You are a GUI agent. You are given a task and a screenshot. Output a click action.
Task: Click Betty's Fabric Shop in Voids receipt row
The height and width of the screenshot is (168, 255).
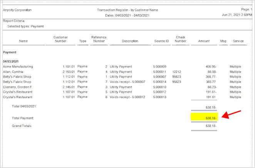[17, 82]
